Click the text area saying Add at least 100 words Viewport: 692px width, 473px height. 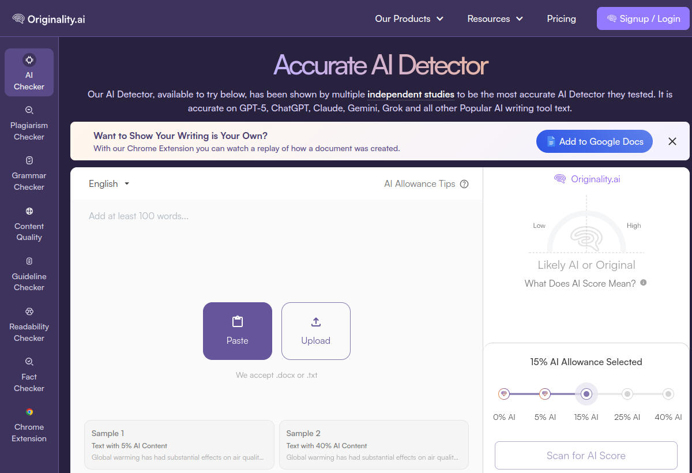coord(276,216)
